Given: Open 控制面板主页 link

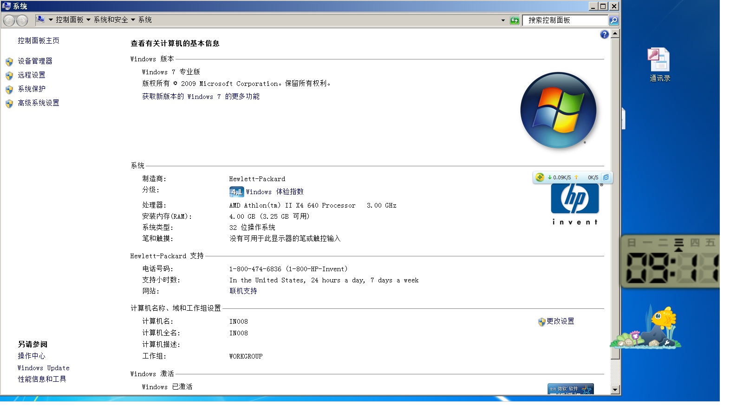Looking at the screenshot, I should coord(39,41).
